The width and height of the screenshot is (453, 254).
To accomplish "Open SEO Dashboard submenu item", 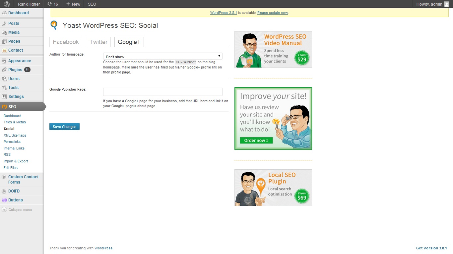I will click(x=12, y=116).
